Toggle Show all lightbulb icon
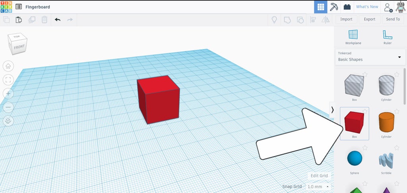 (274, 20)
